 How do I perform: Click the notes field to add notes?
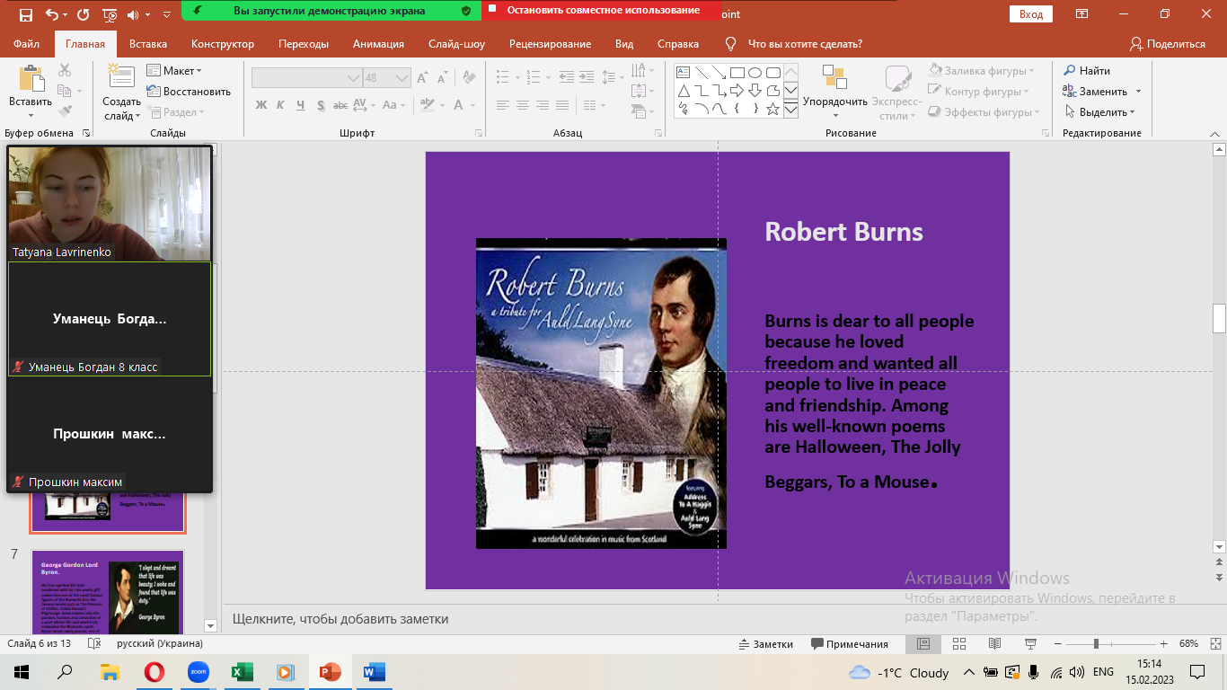719,619
